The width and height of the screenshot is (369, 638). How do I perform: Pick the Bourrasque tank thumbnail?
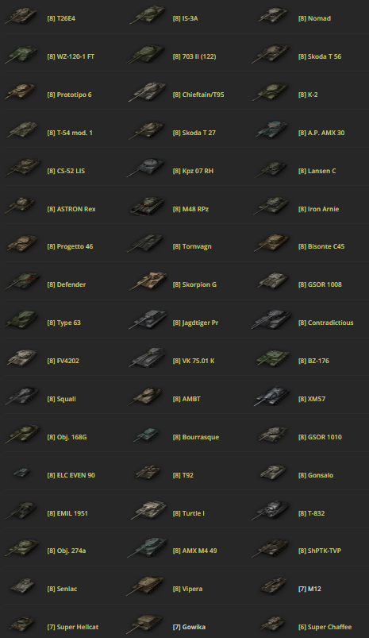tap(146, 435)
